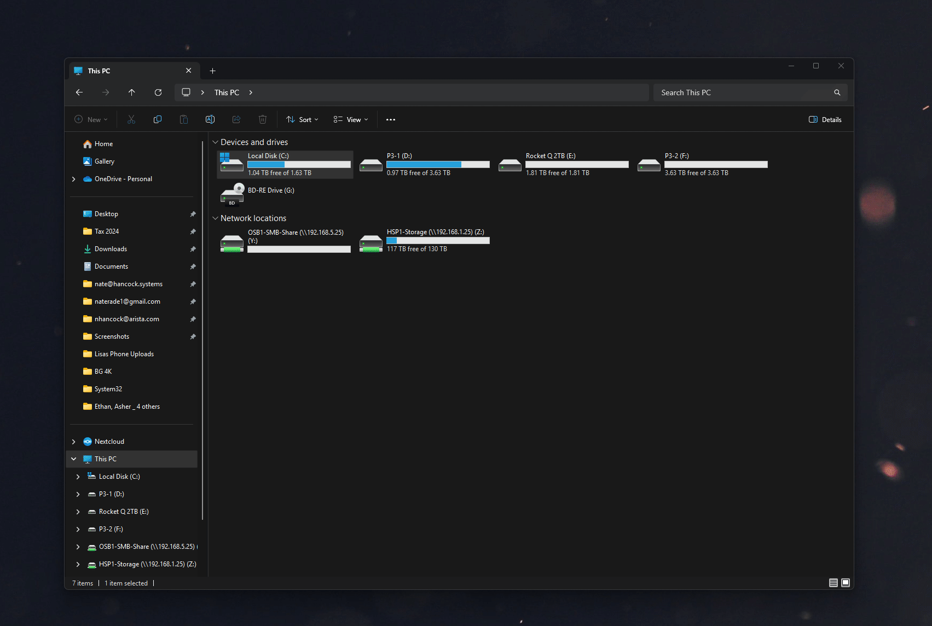The image size is (932, 626).
Task: Unpin naterade1@gmail.com pin icon
Action: click(x=193, y=302)
